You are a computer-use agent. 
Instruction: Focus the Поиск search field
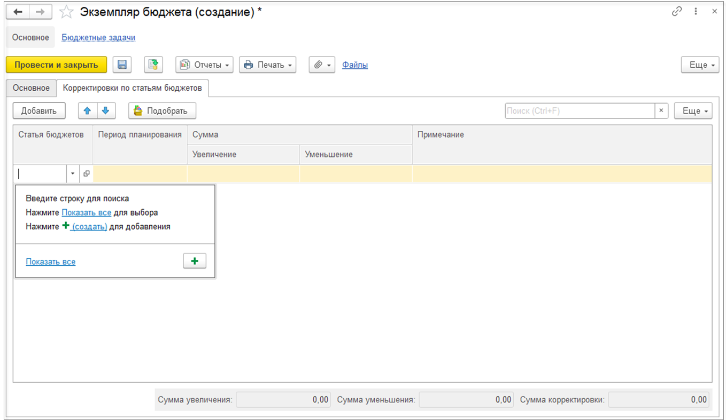point(580,110)
